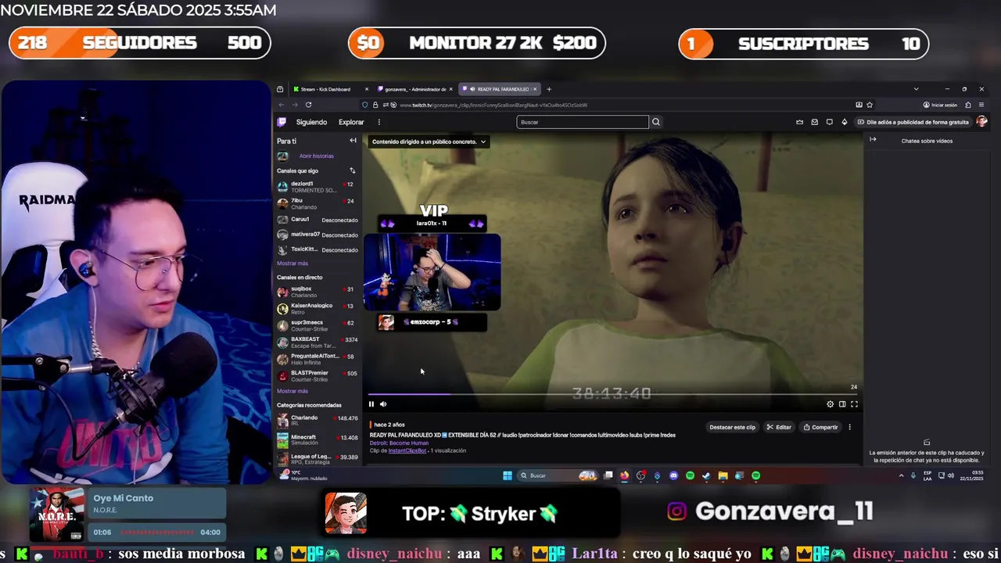Show hidden icons in the system tray
The width and height of the screenshot is (1001, 563).
[901, 475]
